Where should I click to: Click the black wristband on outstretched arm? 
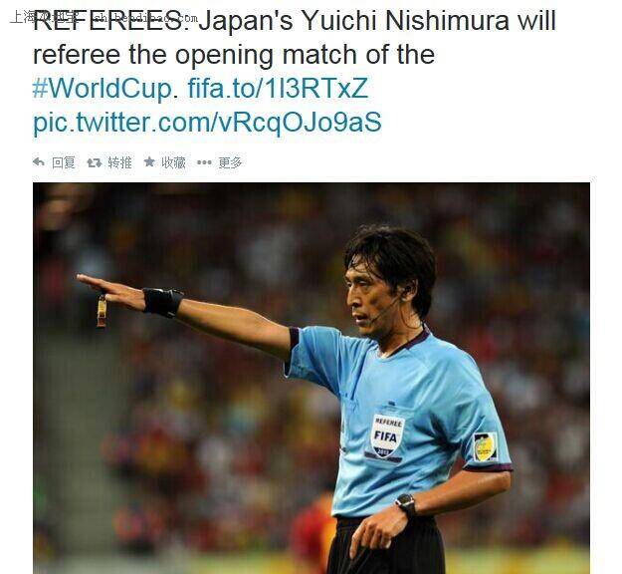coord(162,302)
